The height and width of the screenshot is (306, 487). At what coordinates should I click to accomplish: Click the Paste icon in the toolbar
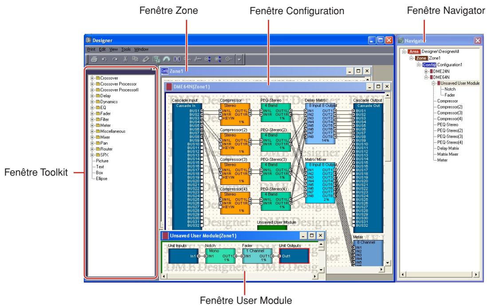pyautogui.click(x=145, y=59)
